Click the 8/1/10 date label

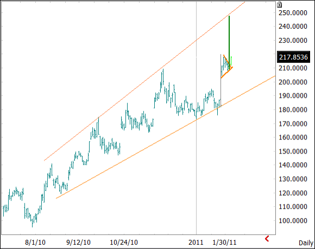pos(35,242)
